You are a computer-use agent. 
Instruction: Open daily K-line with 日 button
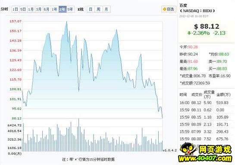click(91, 9)
